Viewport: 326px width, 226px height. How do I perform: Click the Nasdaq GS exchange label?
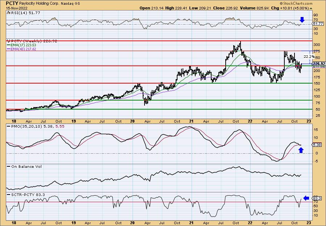71,4
